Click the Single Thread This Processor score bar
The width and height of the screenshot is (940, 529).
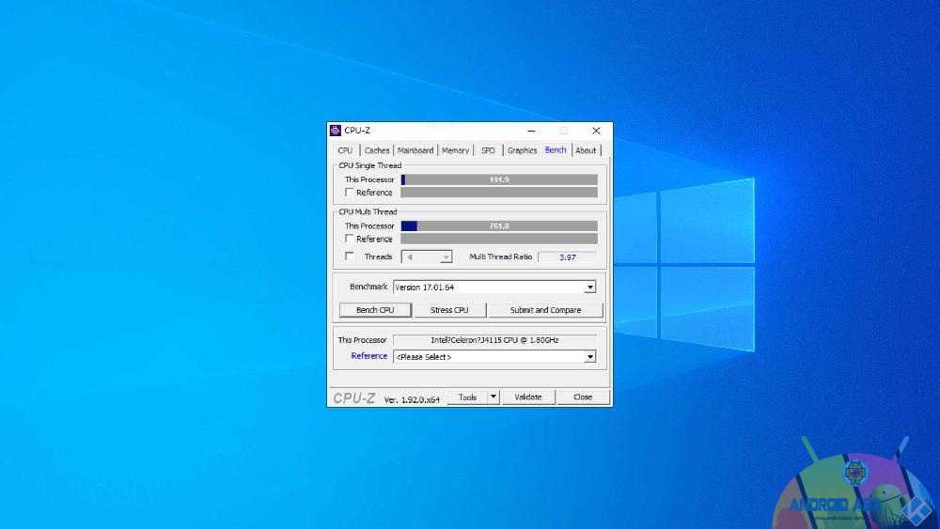tap(499, 179)
